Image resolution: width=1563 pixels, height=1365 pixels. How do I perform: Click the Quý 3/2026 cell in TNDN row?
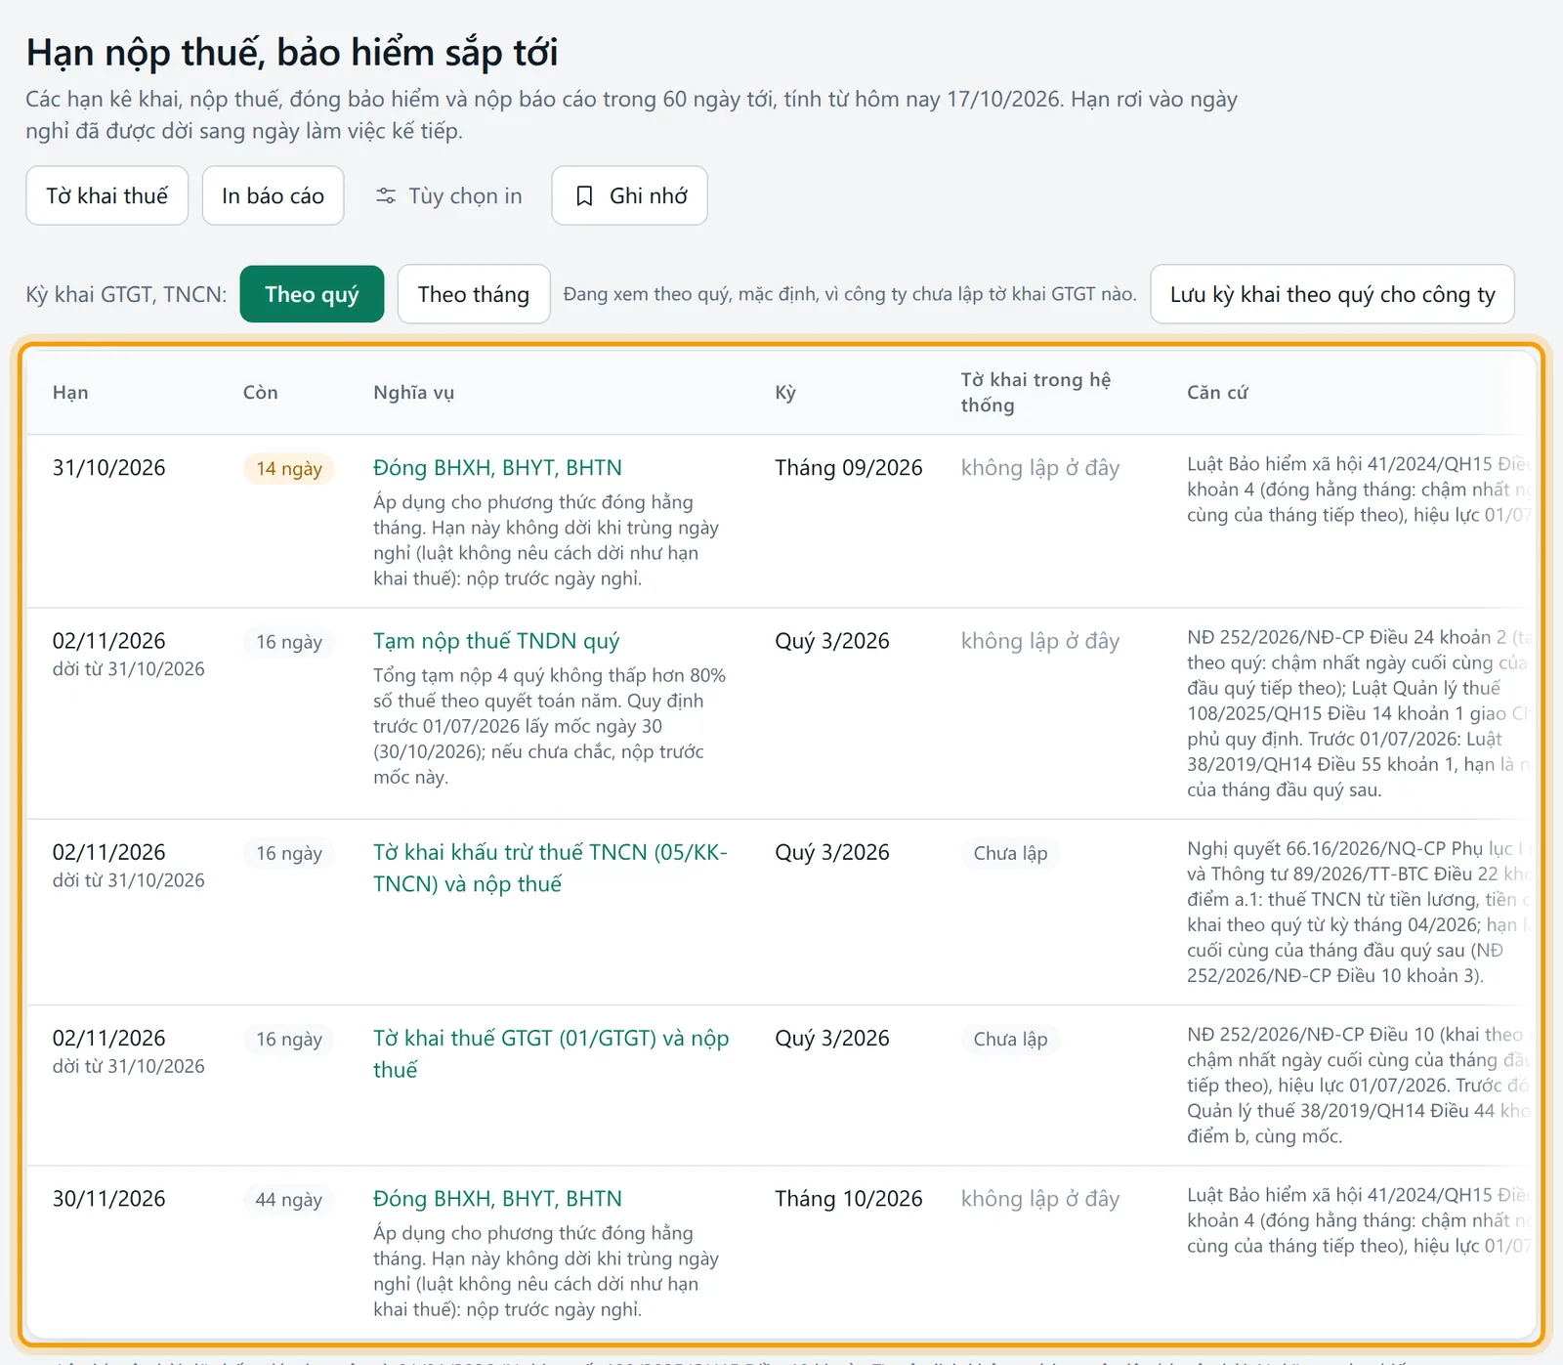(832, 641)
